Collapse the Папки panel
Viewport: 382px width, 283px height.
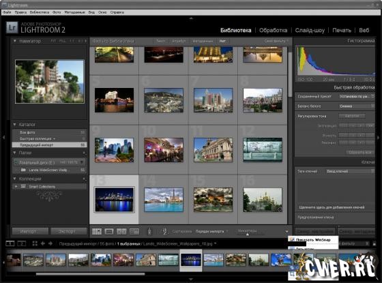(14, 153)
